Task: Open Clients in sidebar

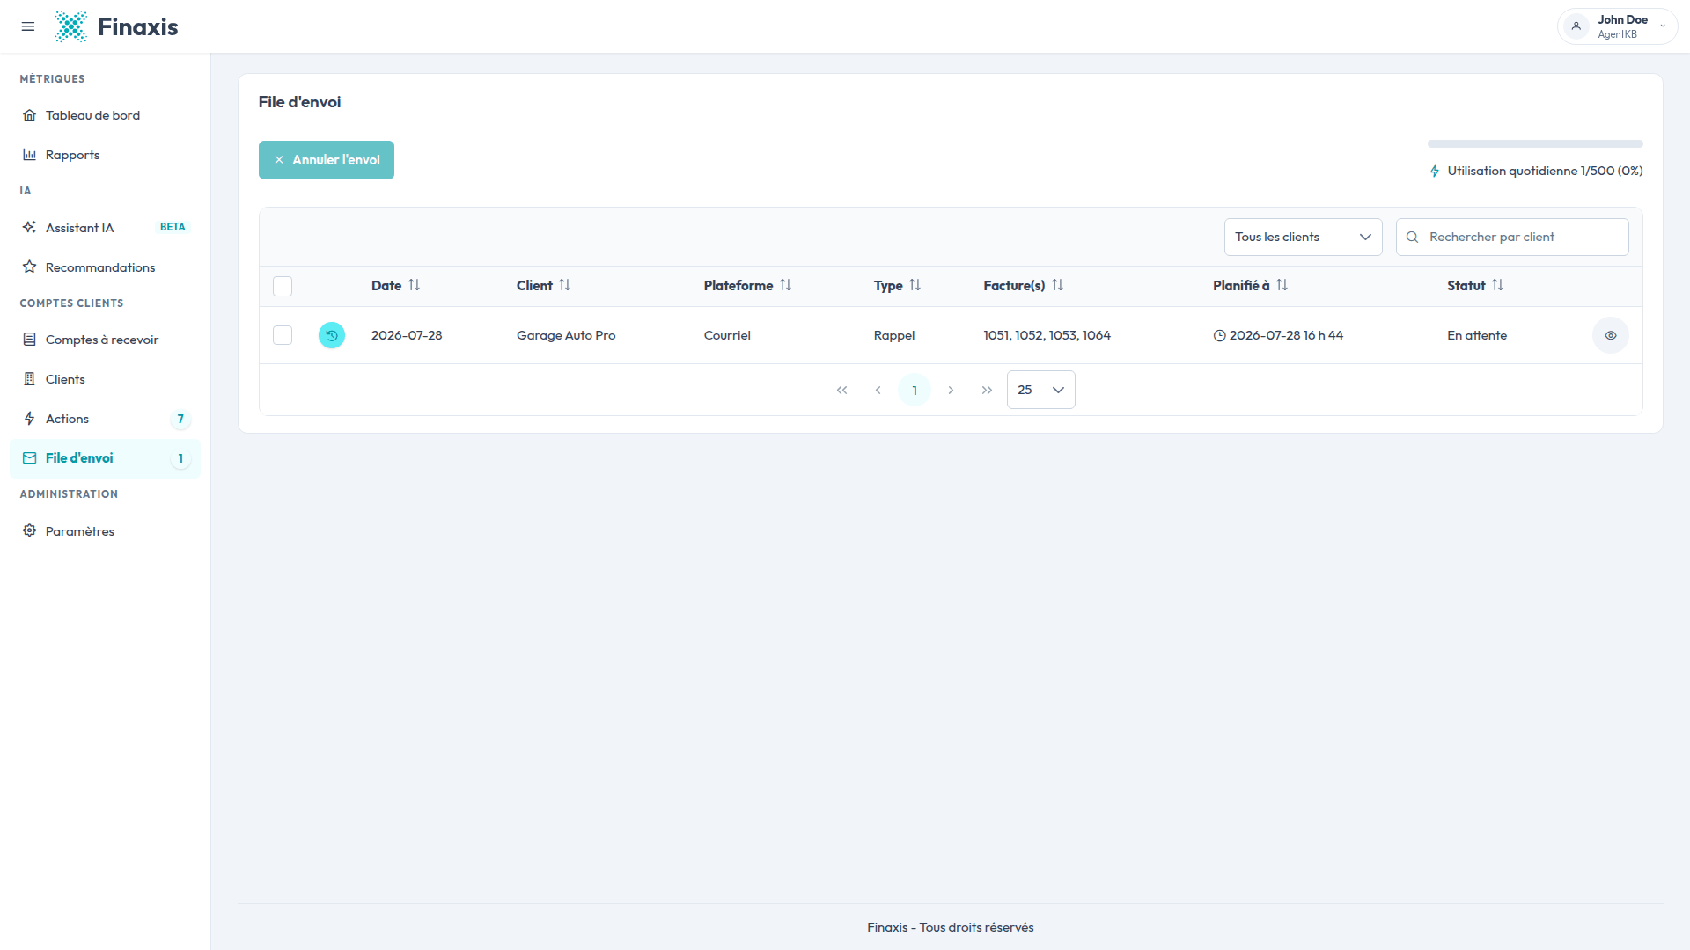Action: 105,379
